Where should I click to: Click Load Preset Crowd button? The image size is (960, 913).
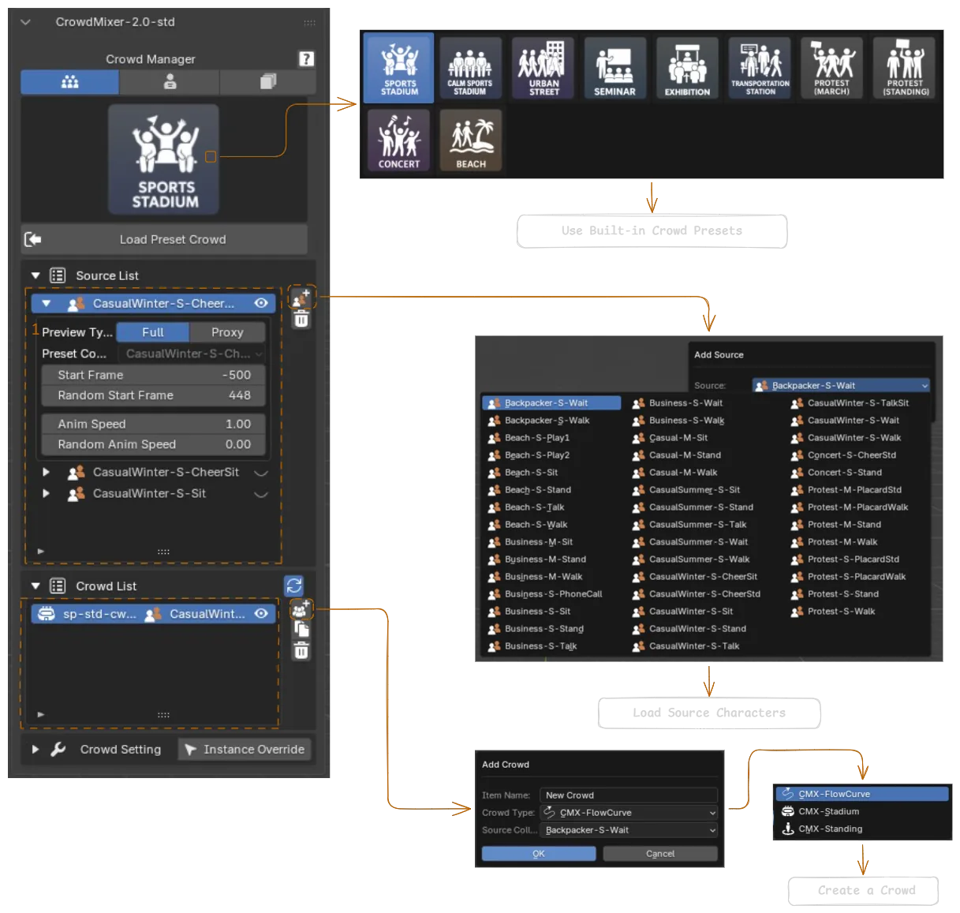pos(164,239)
